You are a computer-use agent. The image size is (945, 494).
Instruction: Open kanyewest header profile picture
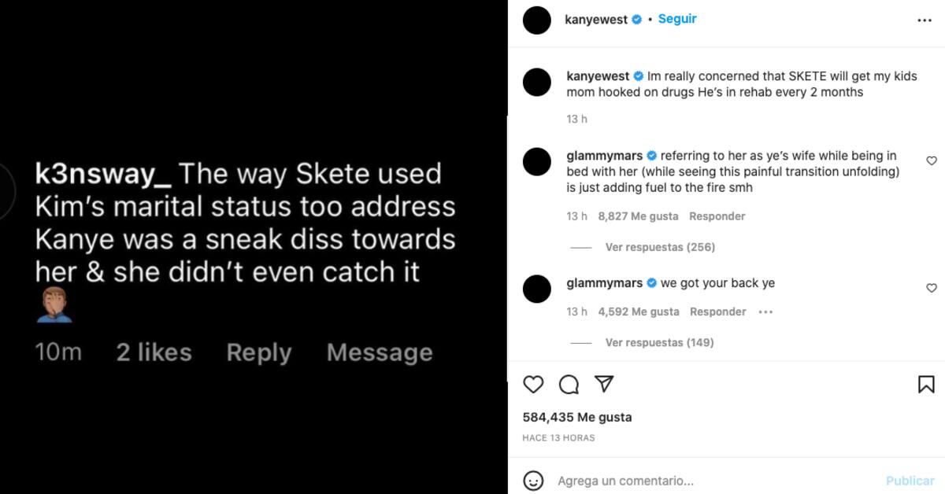click(537, 20)
